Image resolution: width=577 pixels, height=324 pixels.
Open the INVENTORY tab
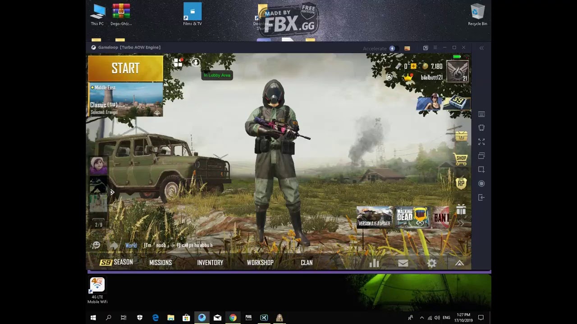(x=210, y=262)
